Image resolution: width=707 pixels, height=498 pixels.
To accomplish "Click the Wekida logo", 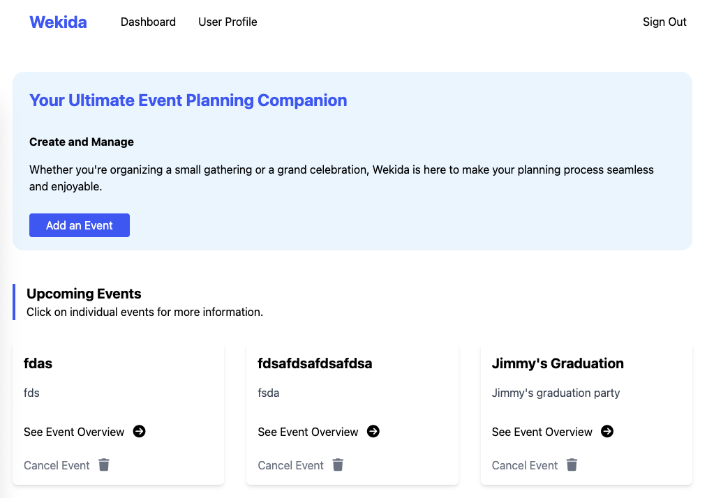I will point(58,22).
